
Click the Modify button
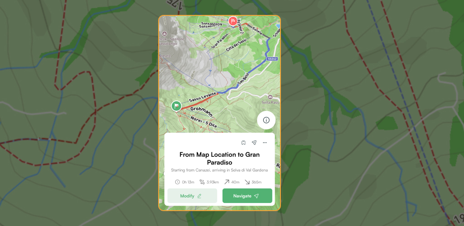click(x=192, y=196)
